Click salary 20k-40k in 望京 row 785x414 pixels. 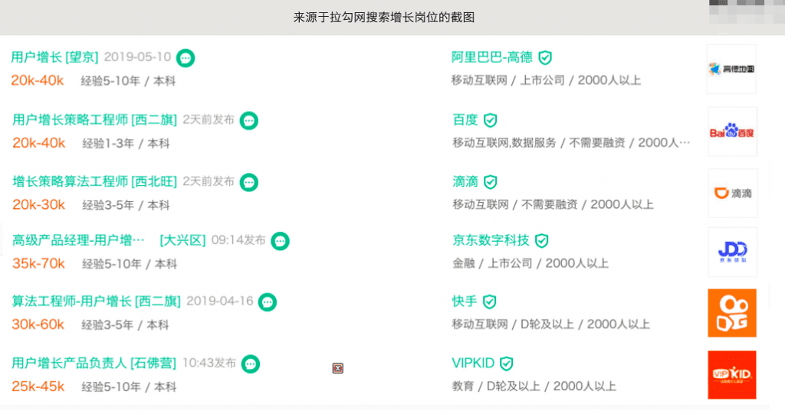38,80
